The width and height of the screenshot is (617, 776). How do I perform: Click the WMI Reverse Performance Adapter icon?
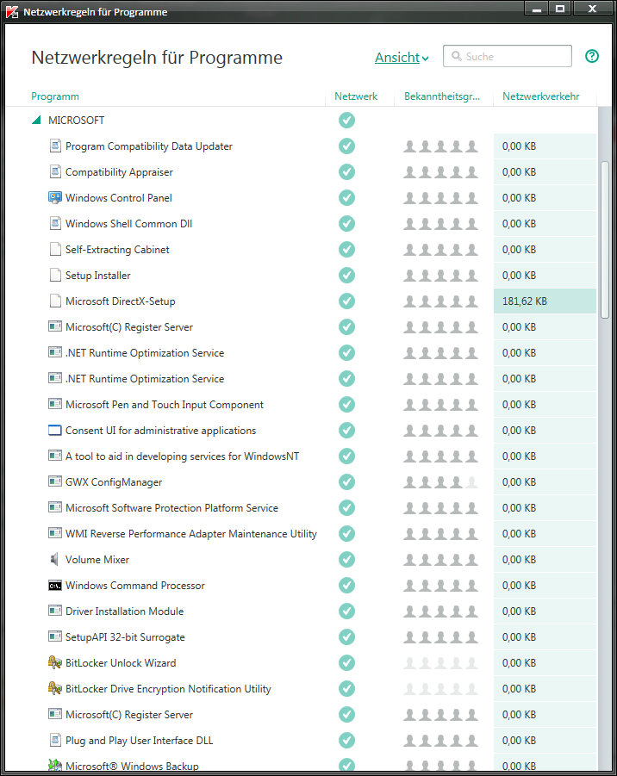coord(55,533)
